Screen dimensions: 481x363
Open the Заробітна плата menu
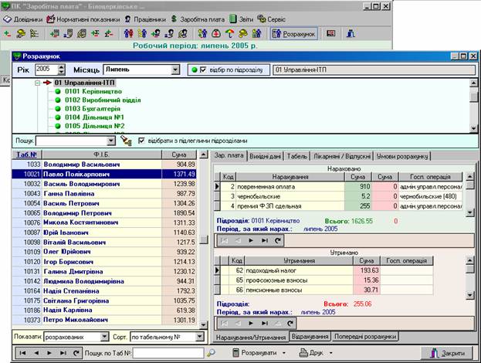tap(198, 19)
